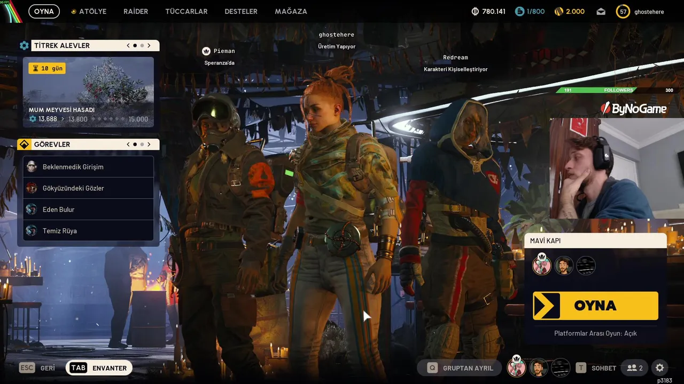This screenshot has height=384, width=684.
Task: Select the Redream player name tag
Action: tap(455, 58)
